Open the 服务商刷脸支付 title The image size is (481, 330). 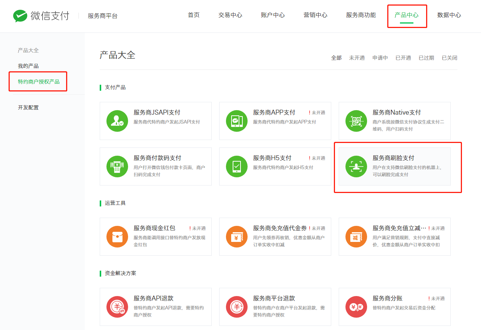[x=394, y=158]
